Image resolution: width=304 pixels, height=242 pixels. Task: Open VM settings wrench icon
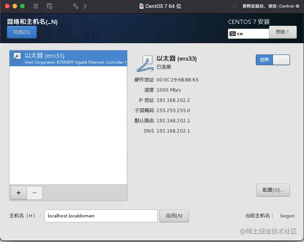(x=76, y=6)
